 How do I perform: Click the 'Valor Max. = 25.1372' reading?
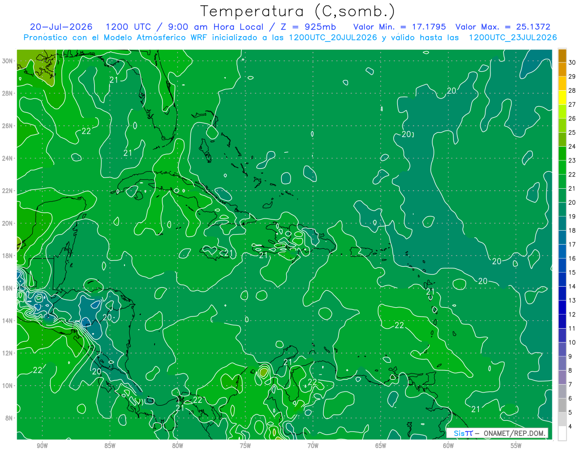(503, 27)
